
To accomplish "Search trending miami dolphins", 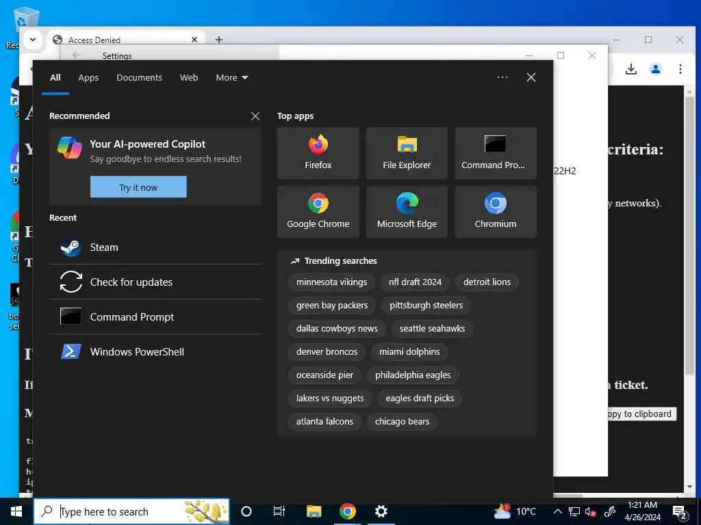I will point(409,352).
